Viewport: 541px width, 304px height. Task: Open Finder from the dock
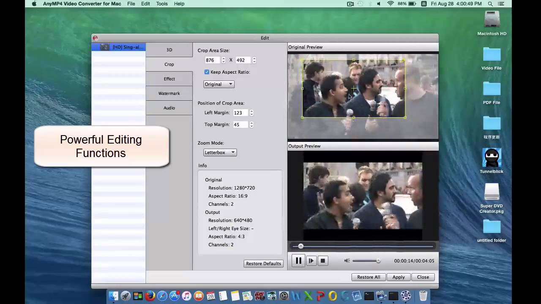point(113,296)
